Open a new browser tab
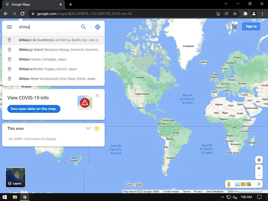 tap(71, 4)
